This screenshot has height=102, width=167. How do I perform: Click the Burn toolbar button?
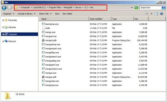pos(57,14)
